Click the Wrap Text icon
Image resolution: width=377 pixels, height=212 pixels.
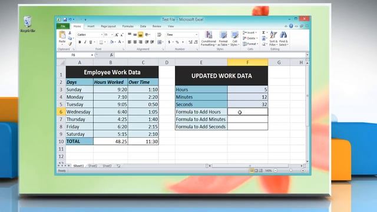pos(159,35)
